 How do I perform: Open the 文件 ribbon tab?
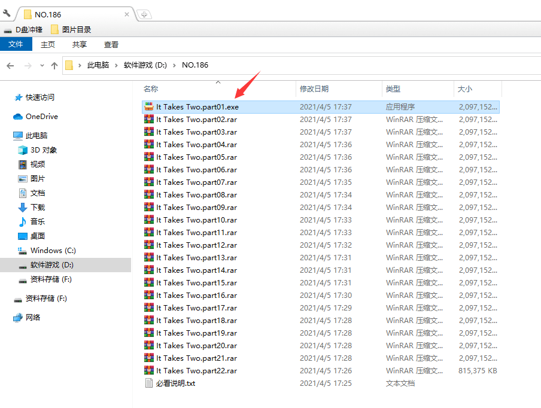(x=16, y=44)
